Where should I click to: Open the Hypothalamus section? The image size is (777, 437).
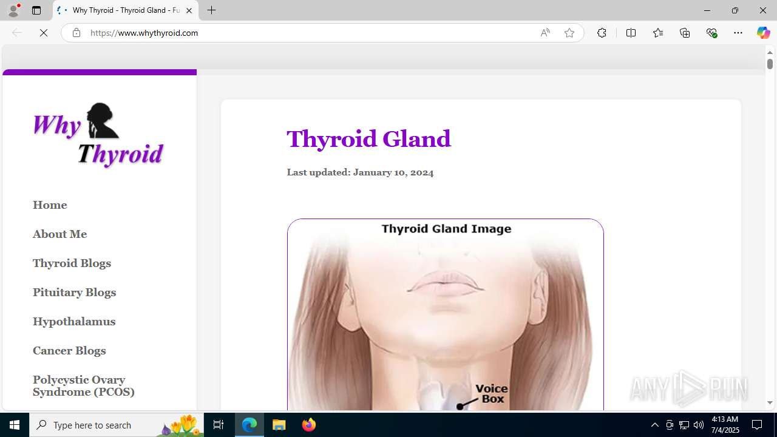(x=74, y=322)
